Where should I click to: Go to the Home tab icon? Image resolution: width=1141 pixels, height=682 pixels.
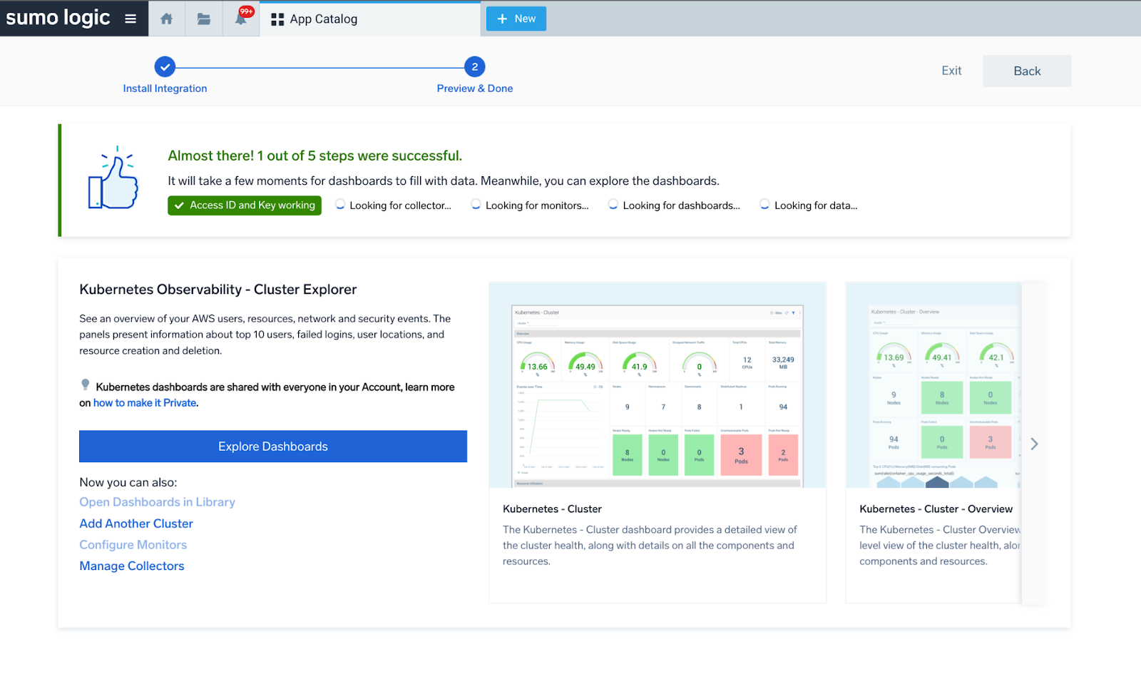pyautogui.click(x=166, y=19)
